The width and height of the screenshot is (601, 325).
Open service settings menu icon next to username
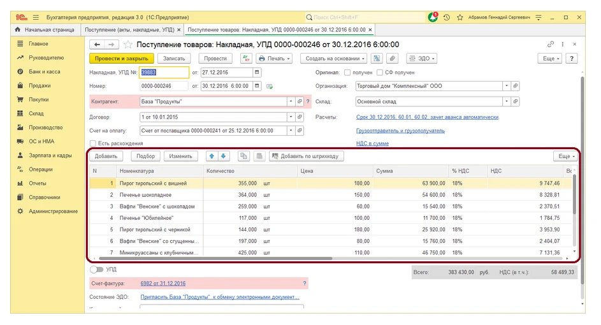click(x=539, y=17)
